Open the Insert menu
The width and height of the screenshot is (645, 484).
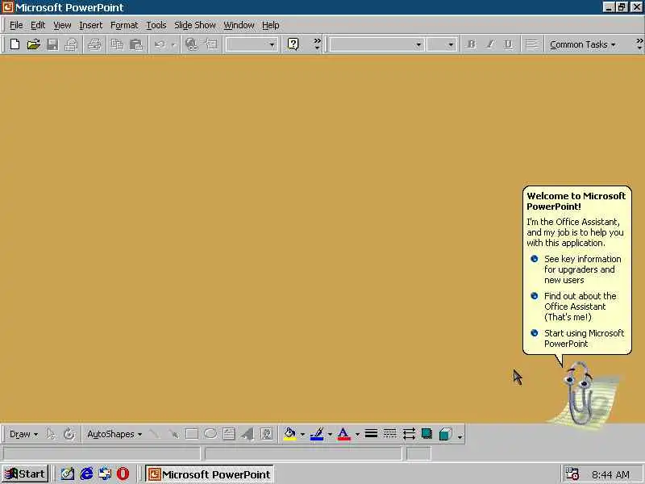[91, 25]
